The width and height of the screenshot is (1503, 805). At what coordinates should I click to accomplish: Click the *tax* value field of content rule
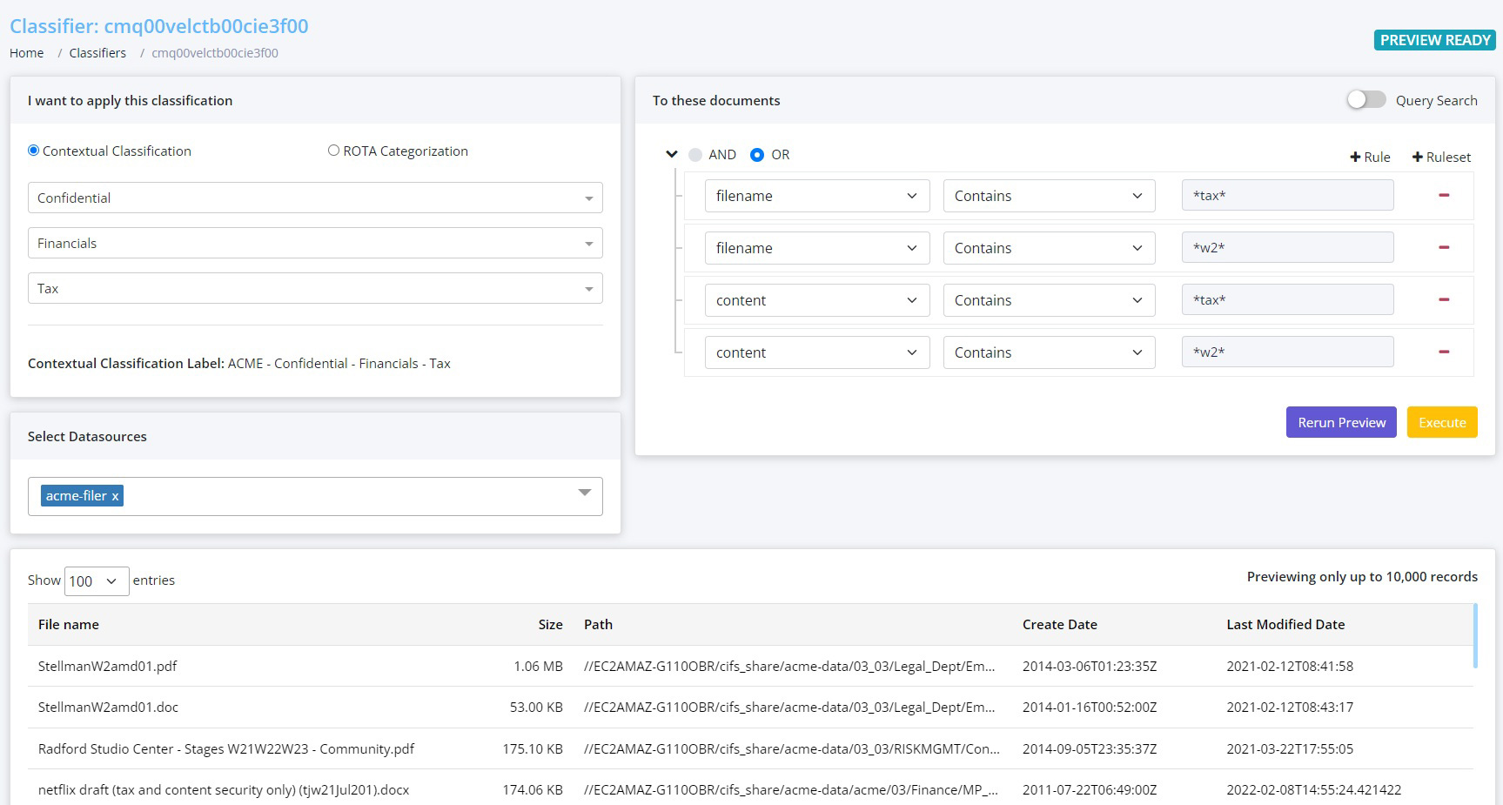(x=1287, y=300)
